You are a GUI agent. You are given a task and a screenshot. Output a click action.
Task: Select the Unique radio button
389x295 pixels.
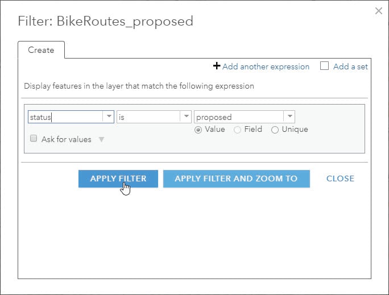[275, 130]
